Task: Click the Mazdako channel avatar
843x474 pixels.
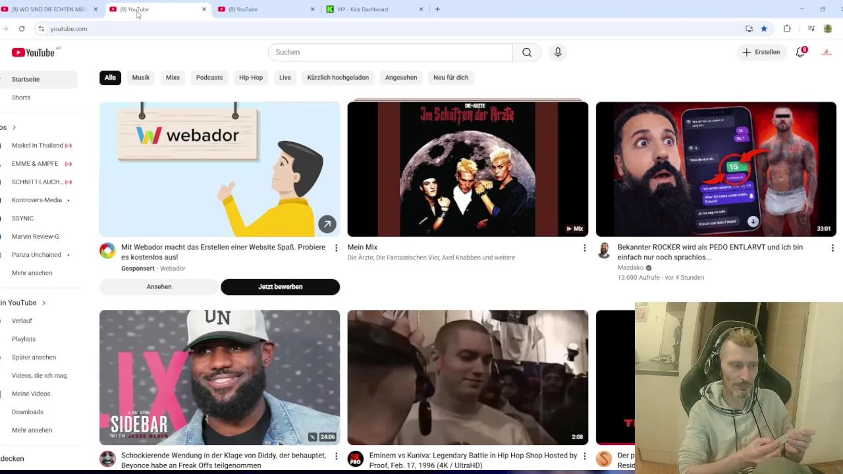Action: 604,250
